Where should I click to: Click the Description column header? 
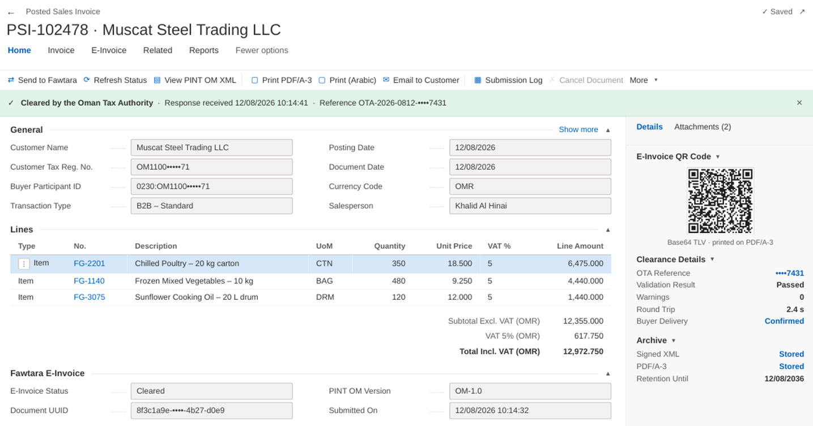pyautogui.click(x=156, y=246)
